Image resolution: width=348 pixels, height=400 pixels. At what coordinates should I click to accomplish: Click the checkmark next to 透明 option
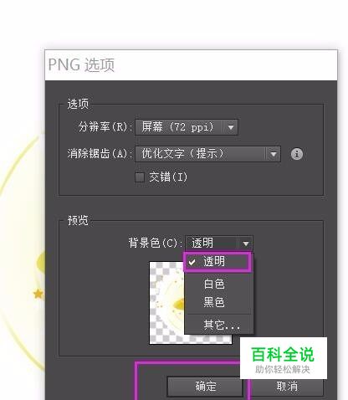point(192,262)
